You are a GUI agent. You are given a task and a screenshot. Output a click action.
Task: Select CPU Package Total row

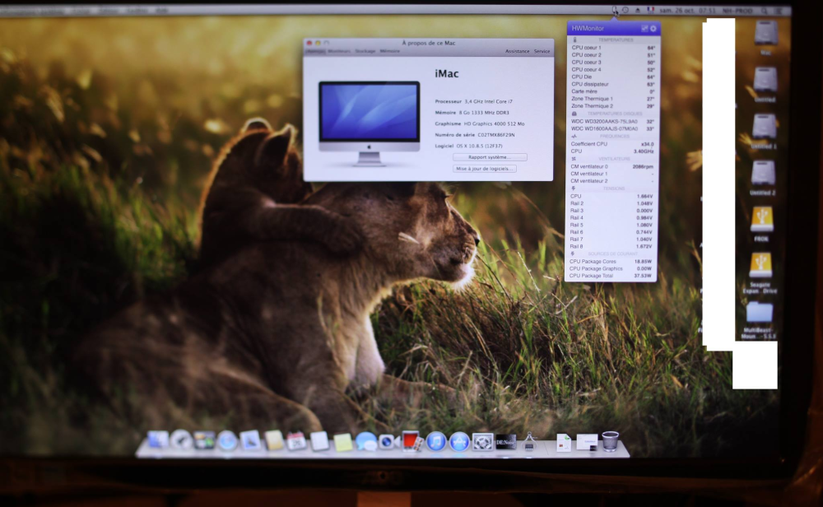[611, 276]
